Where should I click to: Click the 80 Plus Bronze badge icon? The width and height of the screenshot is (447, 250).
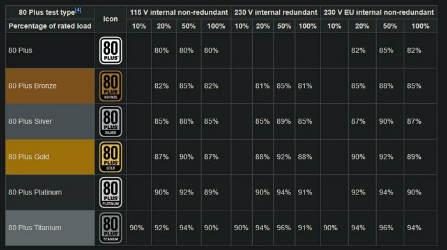click(110, 86)
